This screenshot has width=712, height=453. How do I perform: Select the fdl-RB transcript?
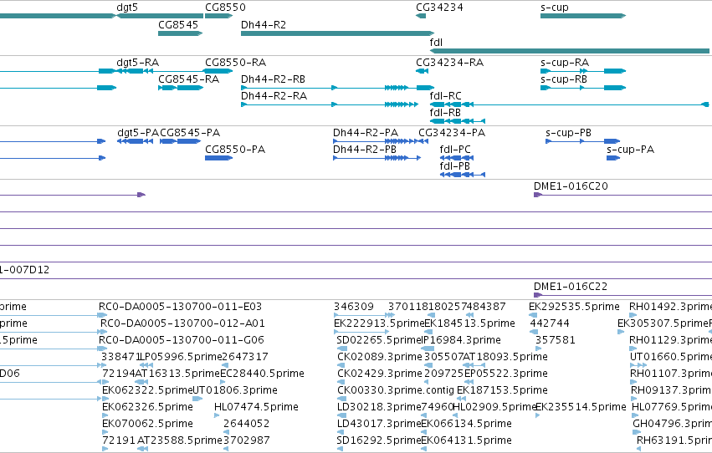coord(458,121)
